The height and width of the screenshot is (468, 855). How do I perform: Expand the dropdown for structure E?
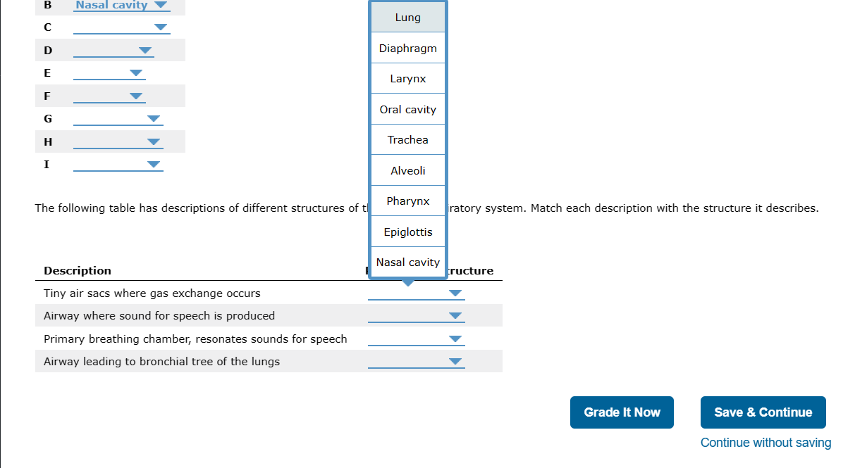(x=135, y=72)
